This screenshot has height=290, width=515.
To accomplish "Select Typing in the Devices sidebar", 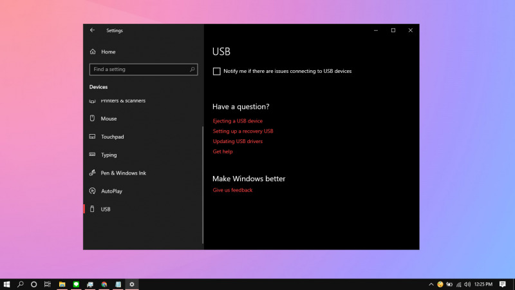I will coord(108,155).
